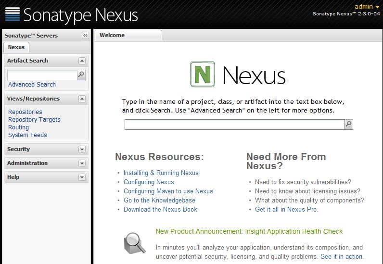Viewport: 383px width, 264px height.
Task: Click the green N Nexus logo
Action: point(203,74)
